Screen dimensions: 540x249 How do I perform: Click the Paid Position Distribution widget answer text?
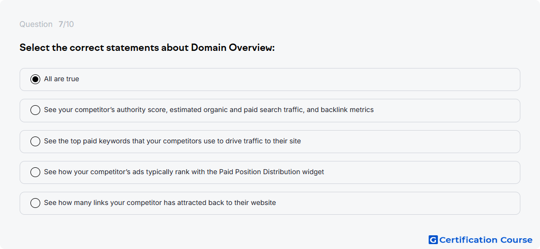tap(184, 172)
